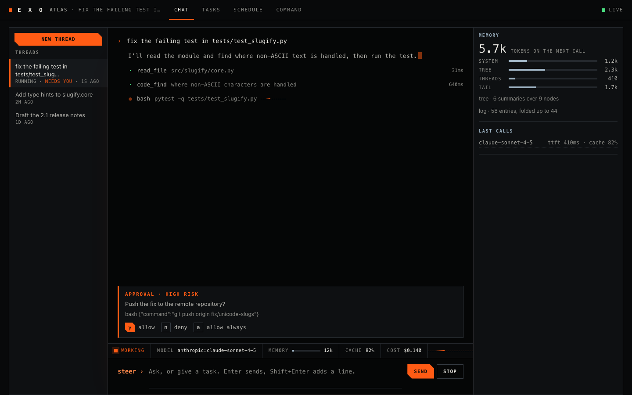Click the orange bash running status dot

(130, 99)
